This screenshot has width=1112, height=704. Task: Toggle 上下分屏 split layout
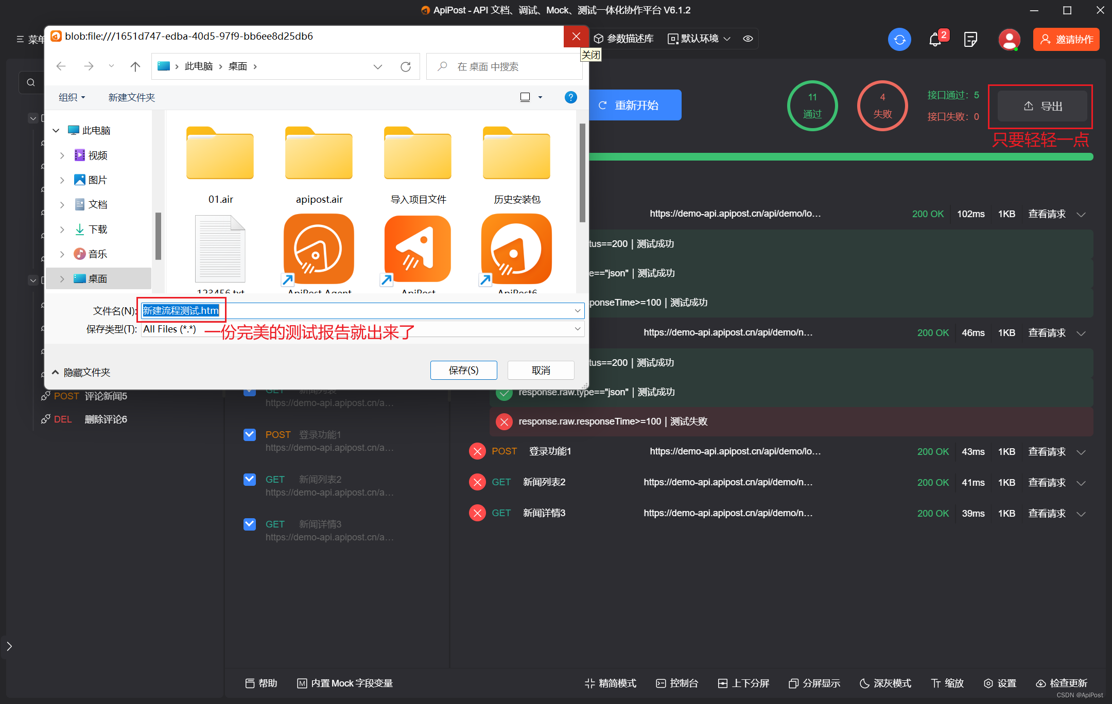(x=743, y=683)
